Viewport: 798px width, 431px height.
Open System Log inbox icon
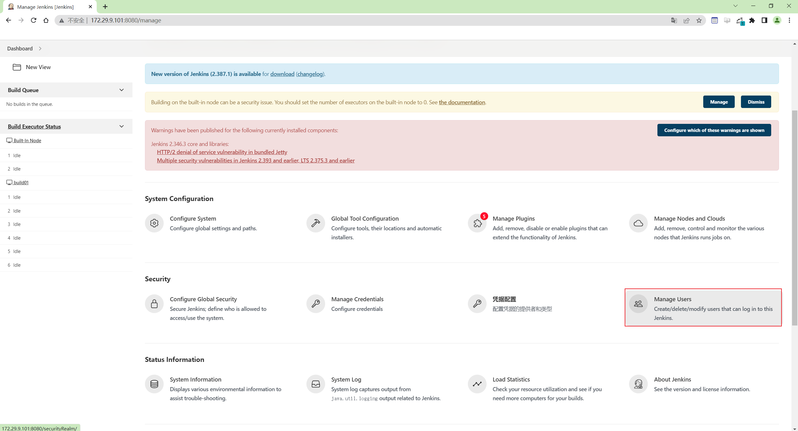click(x=315, y=384)
